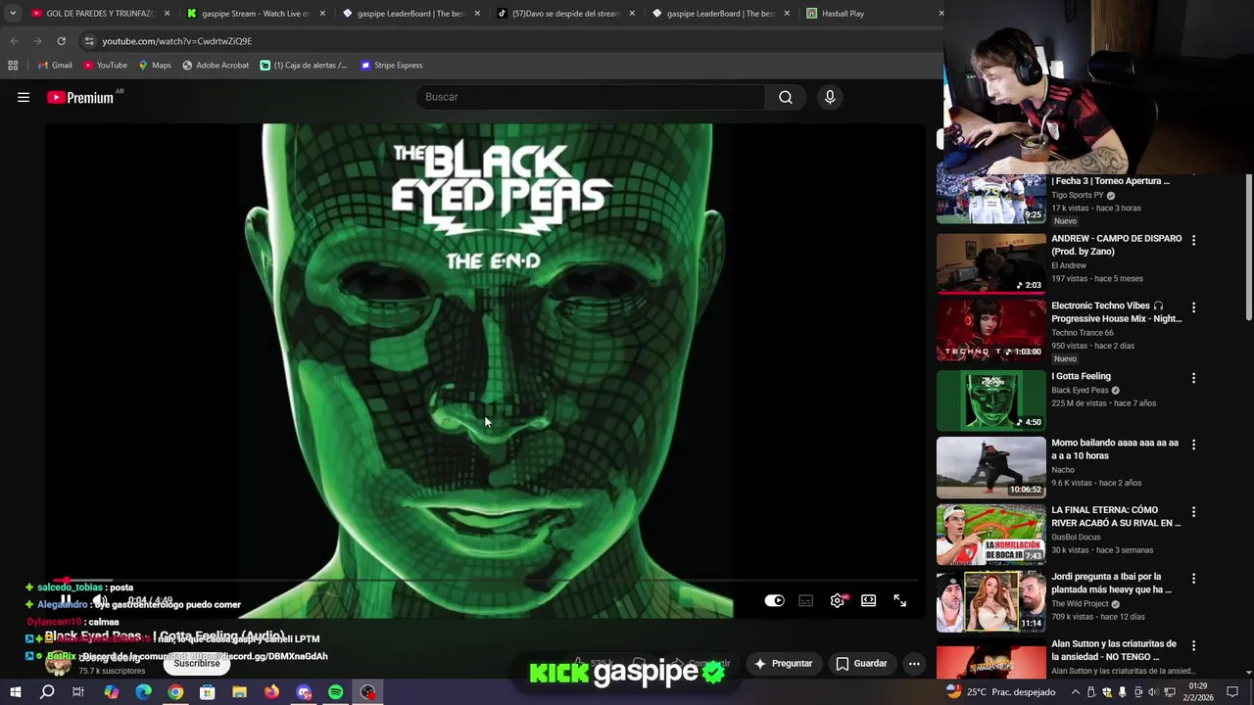
Task: Open options menu for Alan Sutton video
Action: click(1193, 646)
